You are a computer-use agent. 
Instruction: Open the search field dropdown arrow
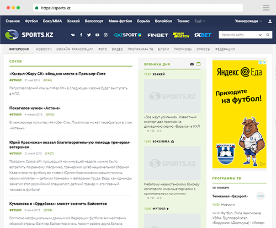[260, 35]
